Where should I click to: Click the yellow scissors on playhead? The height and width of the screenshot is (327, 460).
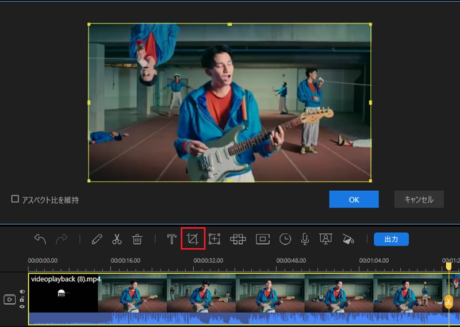[x=448, y=302]
